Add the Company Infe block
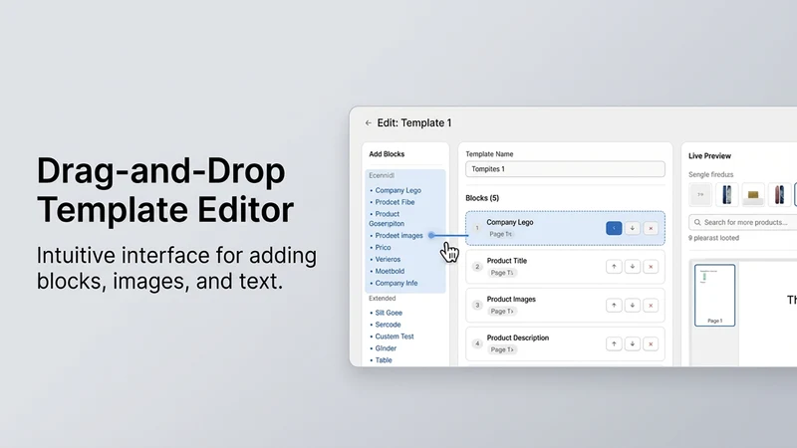The height and width of the screenshot is (448, 797). (x=396, y=283)
